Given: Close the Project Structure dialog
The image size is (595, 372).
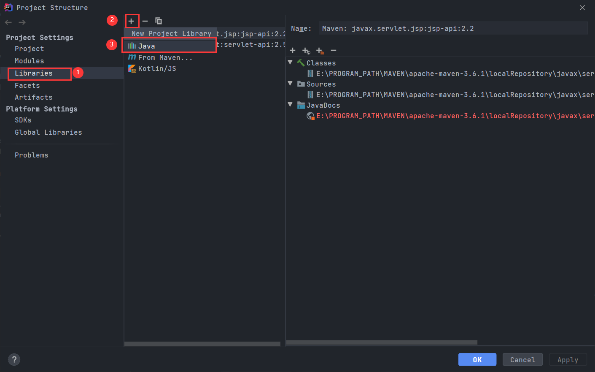Looking at the screenshot, I should point(582,8).
